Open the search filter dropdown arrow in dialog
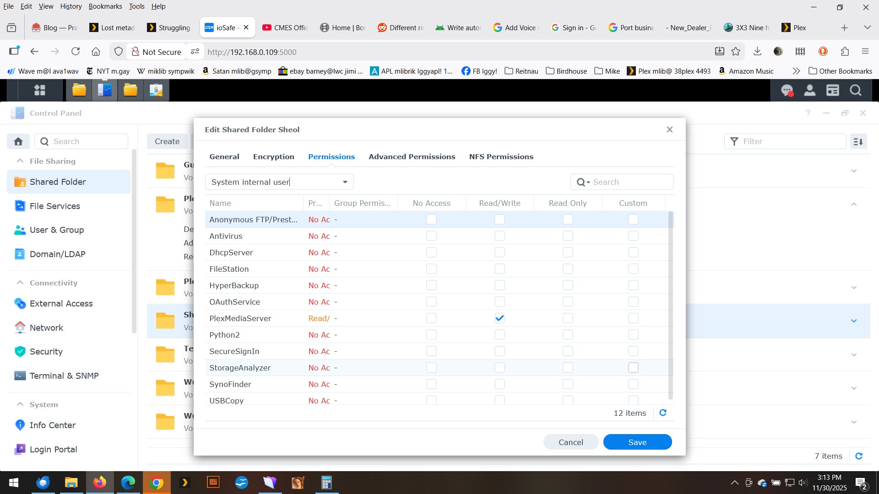The height and width of the screenshot is (494, 879). (588, 183)
